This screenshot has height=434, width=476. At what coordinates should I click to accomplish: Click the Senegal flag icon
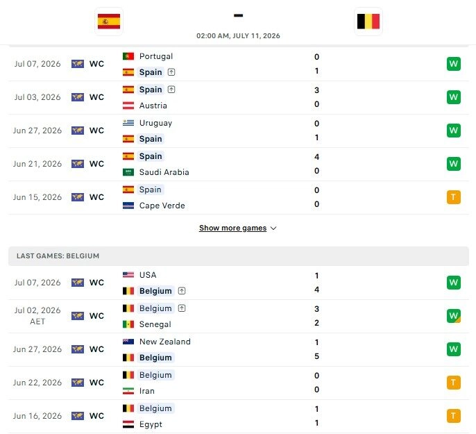click(x=128, y=324)
